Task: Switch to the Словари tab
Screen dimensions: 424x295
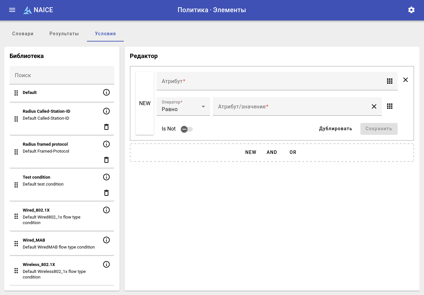Action: pyautogui.click(x=23, y=34)
